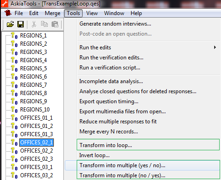Choose Merge every N records...

[109, 132]
